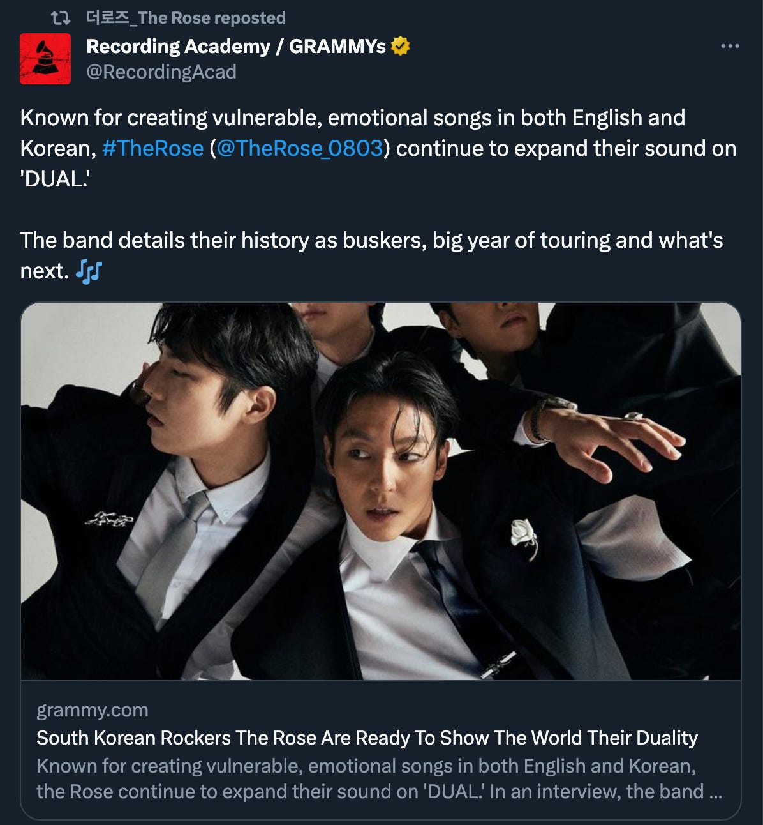Open the GRAMMYs gramophone profile avatar

tap(45, 59)
